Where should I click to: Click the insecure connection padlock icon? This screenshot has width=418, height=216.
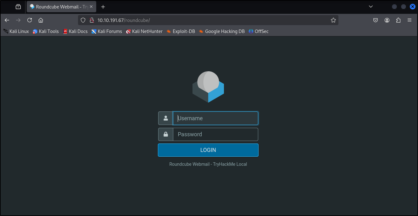coord(92,20)
